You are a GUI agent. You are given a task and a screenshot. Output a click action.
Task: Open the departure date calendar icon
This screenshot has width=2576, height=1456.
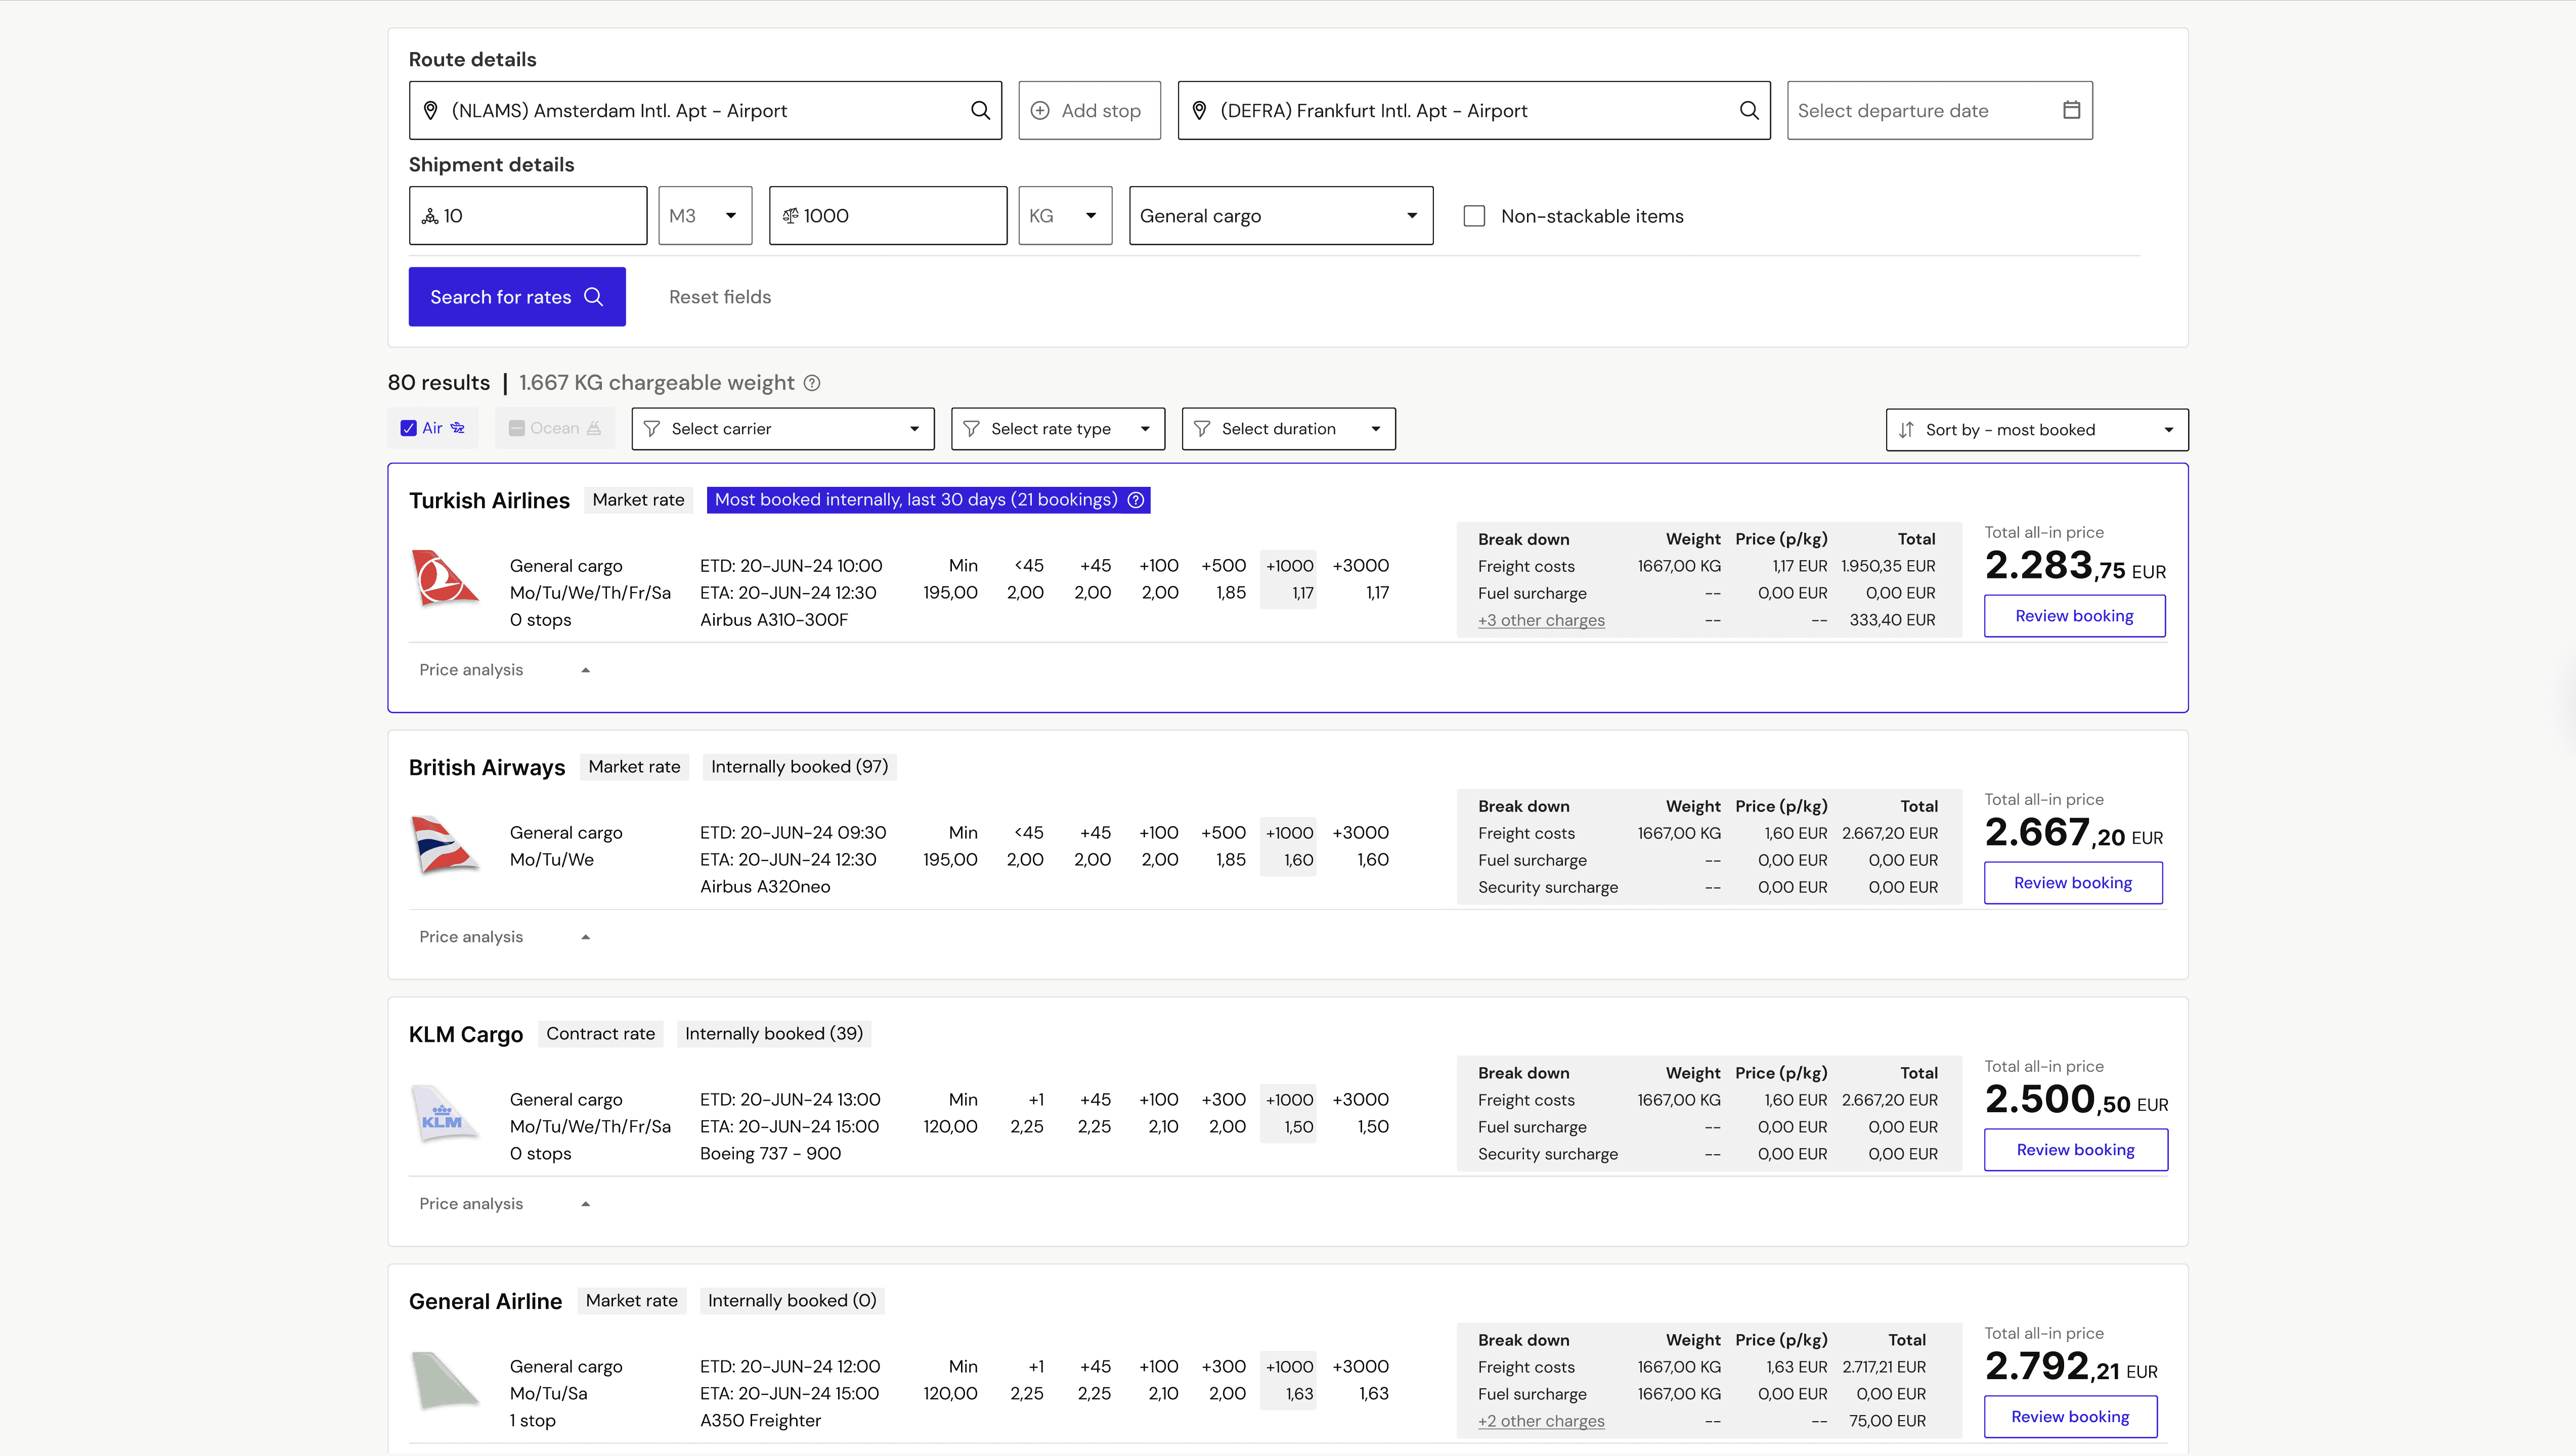(2071, 110)
